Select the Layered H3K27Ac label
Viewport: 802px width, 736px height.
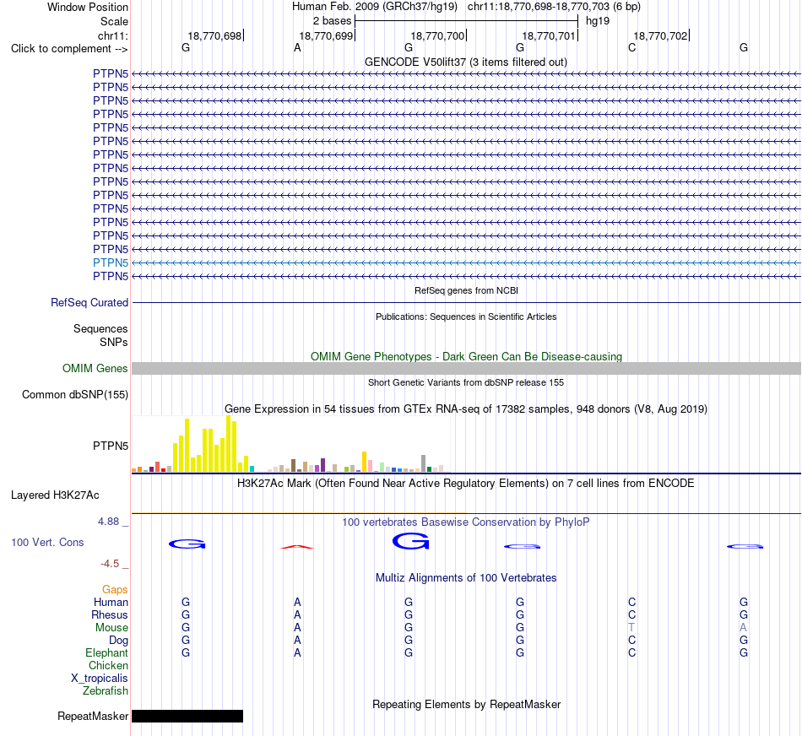click(x=55, y=495)
